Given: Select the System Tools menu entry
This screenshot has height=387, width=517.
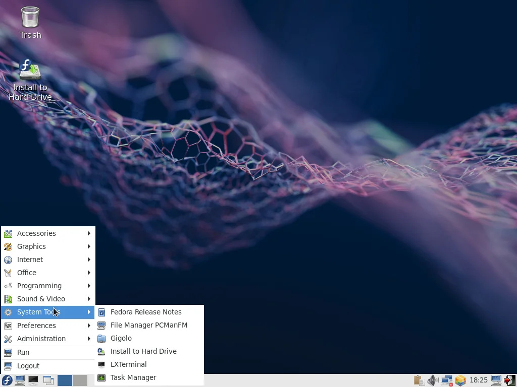Looking at the screenshot, I should pyautogui.click(x=48, y=312).
